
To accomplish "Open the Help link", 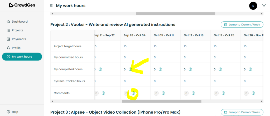I will tap(15, 112).
